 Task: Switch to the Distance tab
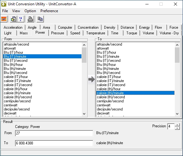(x=127, y=27)
